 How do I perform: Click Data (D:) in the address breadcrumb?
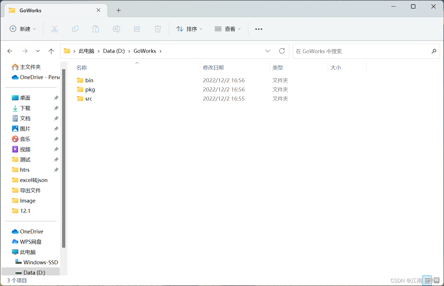click(114, 51)
